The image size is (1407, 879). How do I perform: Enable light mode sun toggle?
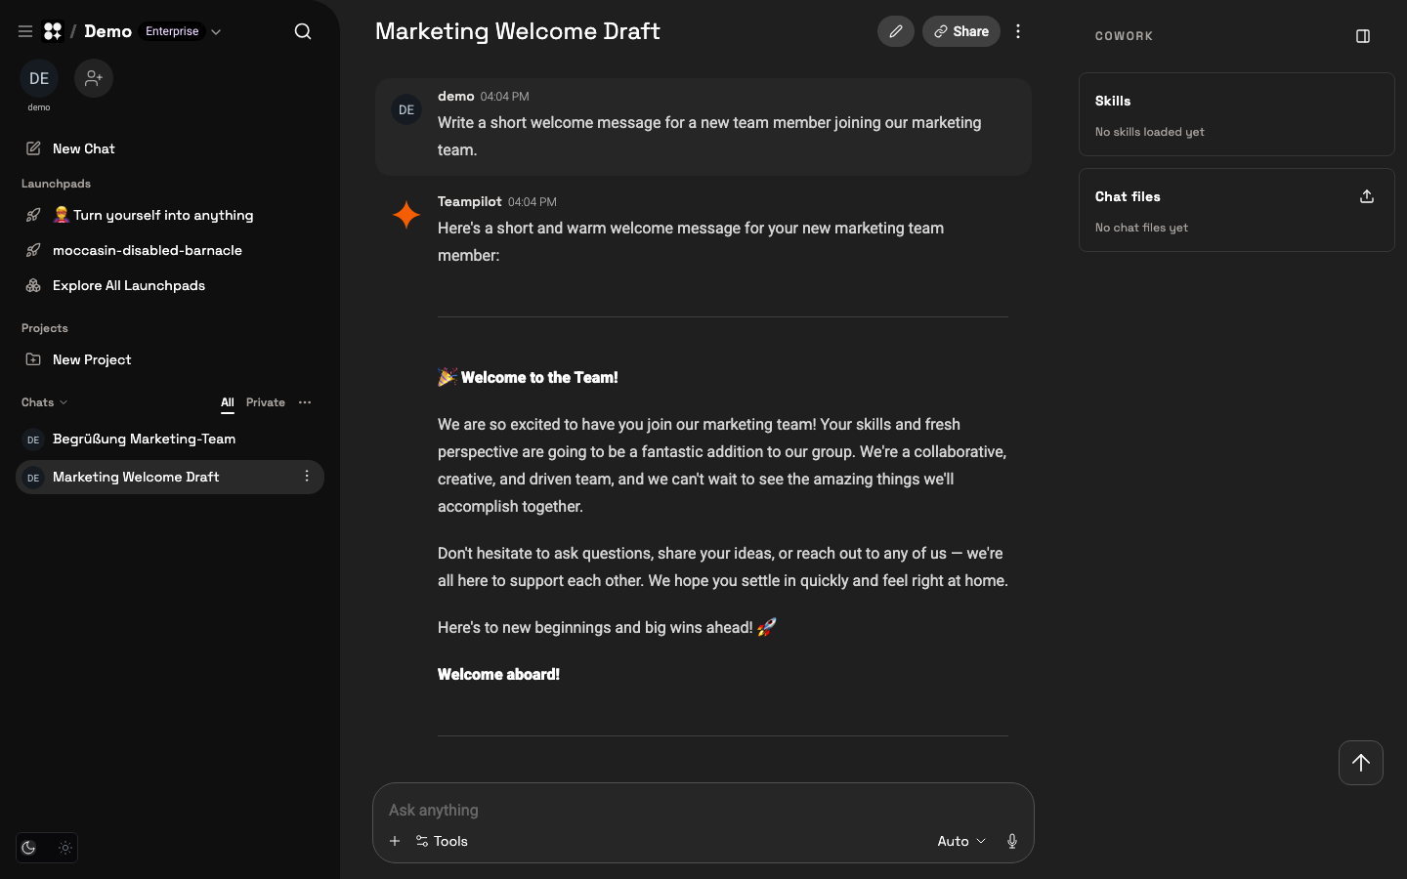(65, 848)
